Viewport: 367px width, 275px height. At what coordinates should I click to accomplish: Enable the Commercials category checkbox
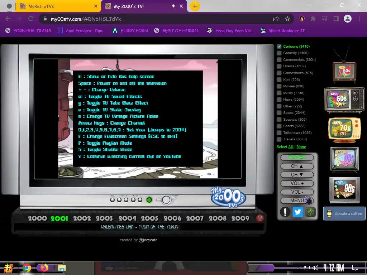[279, 60]
